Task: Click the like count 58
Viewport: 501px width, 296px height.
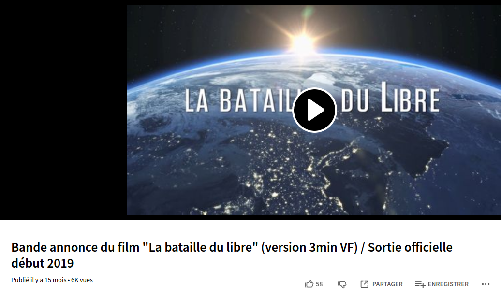Action: click(x=319, y=284)
